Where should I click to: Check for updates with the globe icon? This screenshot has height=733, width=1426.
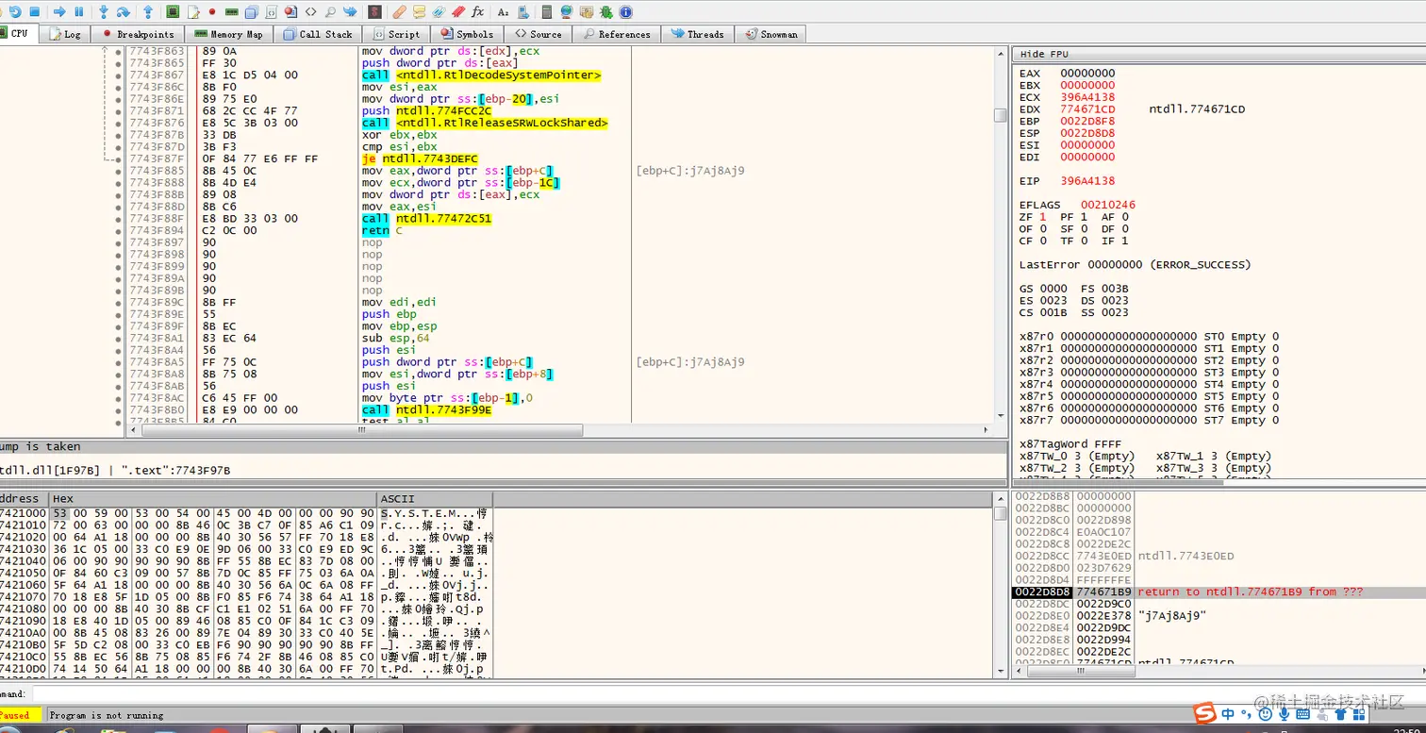[x=566, y=11]
